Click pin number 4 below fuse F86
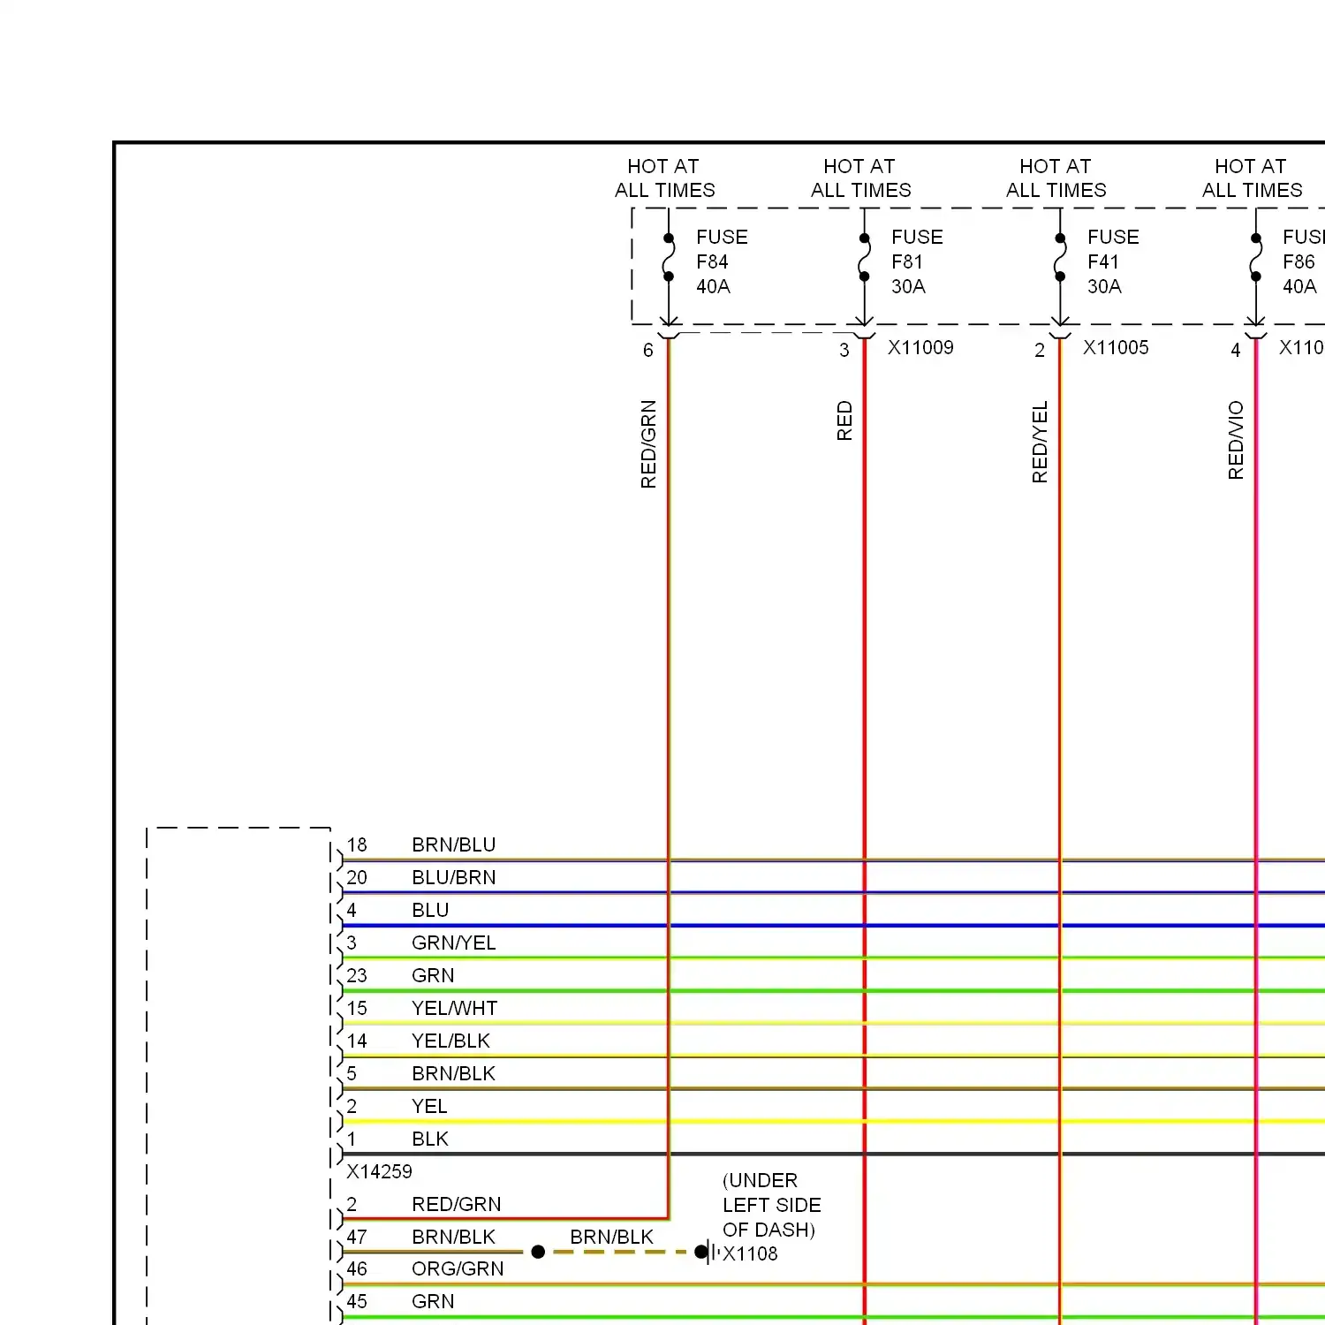The height and width of the screenshot is (1325, 1325). click(x=1236, y=351)
